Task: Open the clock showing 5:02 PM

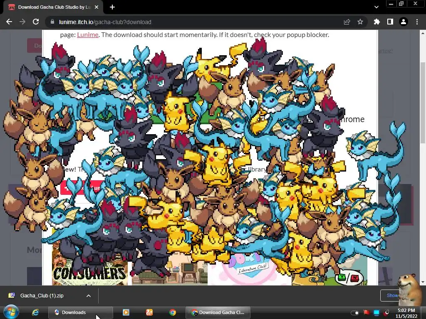Action: click(x=406, y=313)
